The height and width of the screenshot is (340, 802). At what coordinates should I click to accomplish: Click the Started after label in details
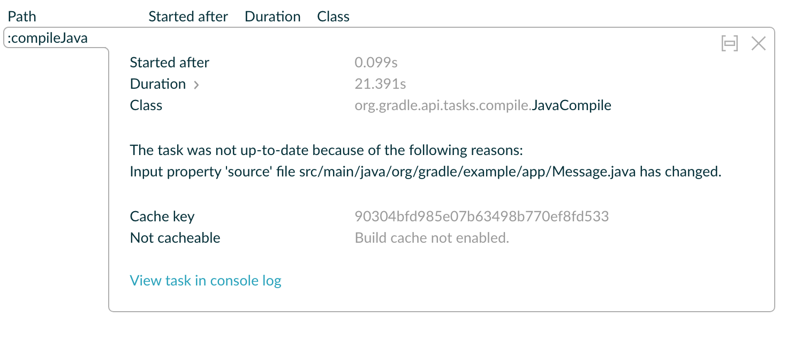[x=169, y=62]
